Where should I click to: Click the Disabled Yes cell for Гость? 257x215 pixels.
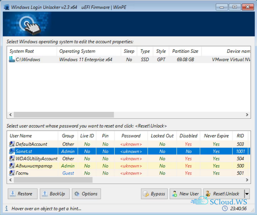[x=188, y=173]
